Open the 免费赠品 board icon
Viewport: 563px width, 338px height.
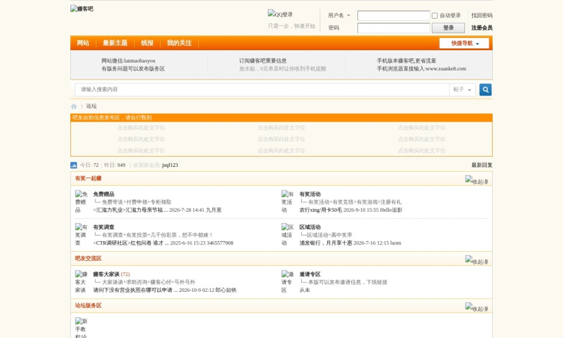tap(81, 202)
